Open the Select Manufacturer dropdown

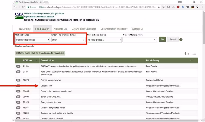coord(140,40)
